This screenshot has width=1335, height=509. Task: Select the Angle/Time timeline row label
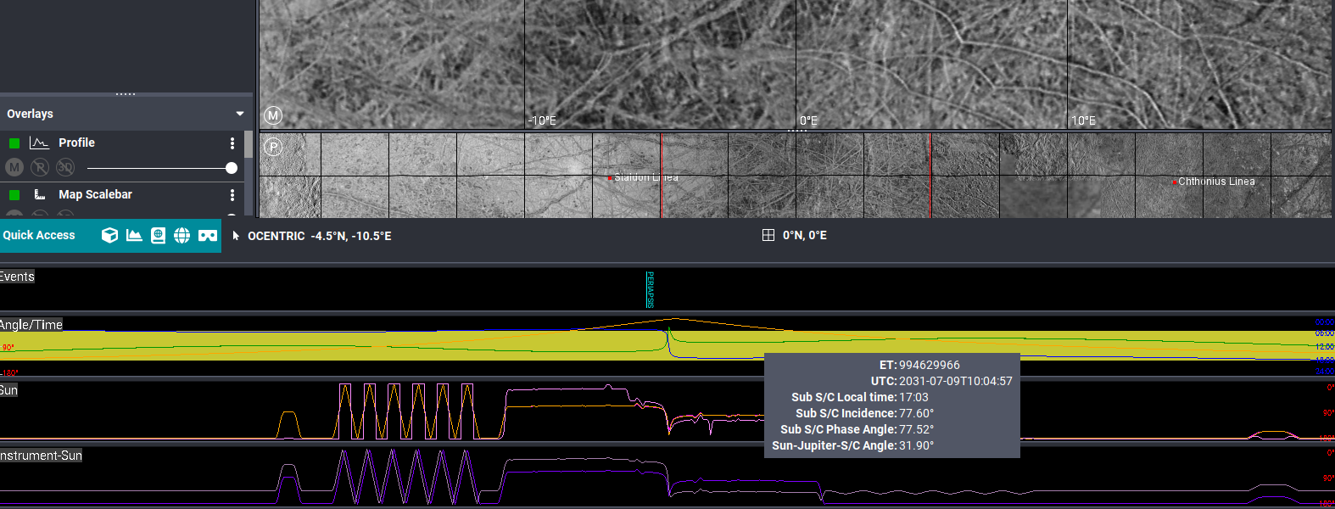[31, 325]
